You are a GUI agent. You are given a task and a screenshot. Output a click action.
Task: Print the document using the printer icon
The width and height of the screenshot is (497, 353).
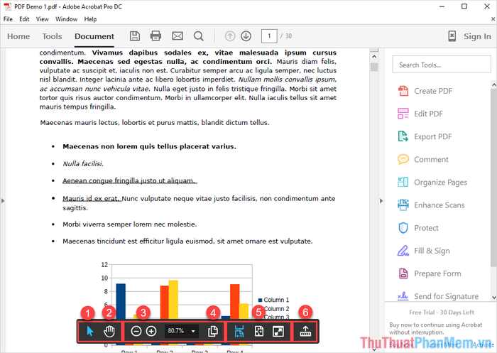point(156,36)
